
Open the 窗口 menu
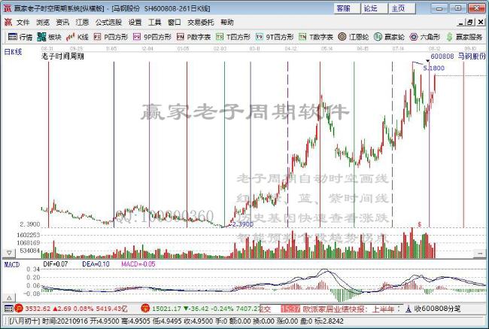(175, 22)
